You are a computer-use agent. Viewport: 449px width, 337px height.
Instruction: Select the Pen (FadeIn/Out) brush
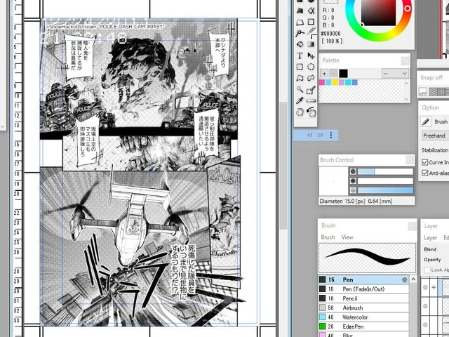coord(363,289)
